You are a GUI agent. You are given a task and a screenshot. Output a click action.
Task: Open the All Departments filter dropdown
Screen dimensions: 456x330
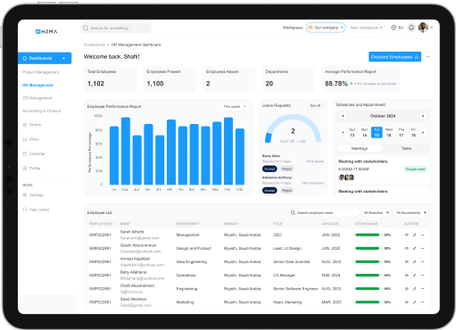pos(411,212)
